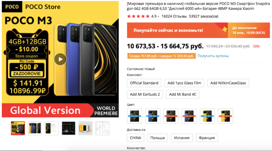Choose the Add 1pcs Glass Film bundle
The image size is (272, 151).
click(184, 83)
